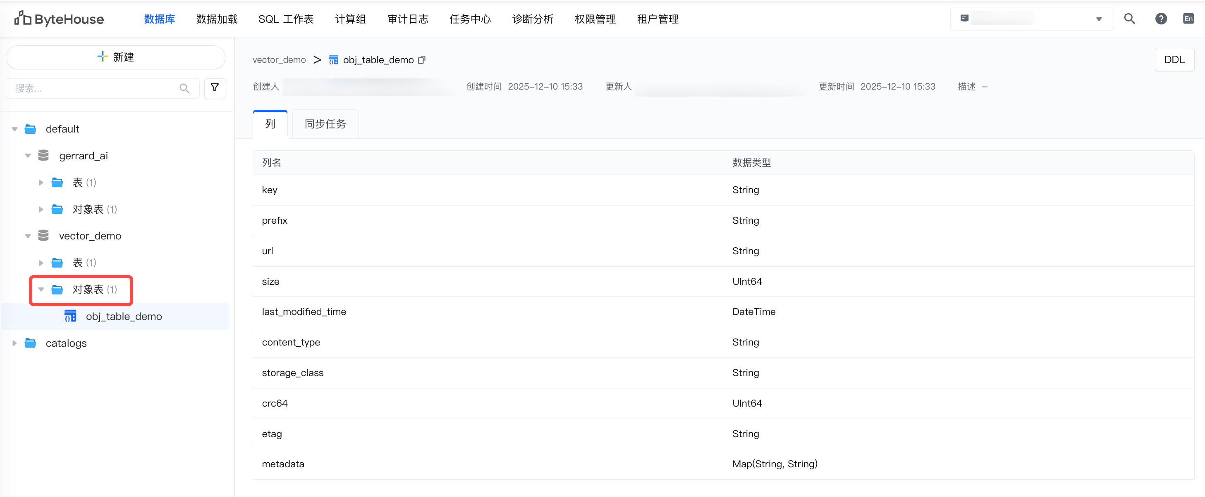The image size is (1205, 497).
Task: Open the global search magnifier icon
Action: (1129, 19)
